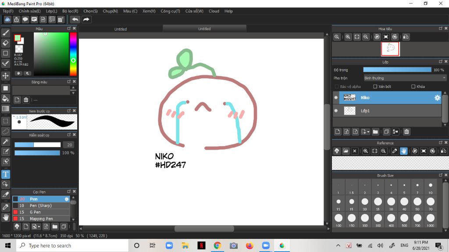Pop out the Brush Size panel
Image resolution: width=449 pixels, height=252 pixels.
click(x=440, y=175)
